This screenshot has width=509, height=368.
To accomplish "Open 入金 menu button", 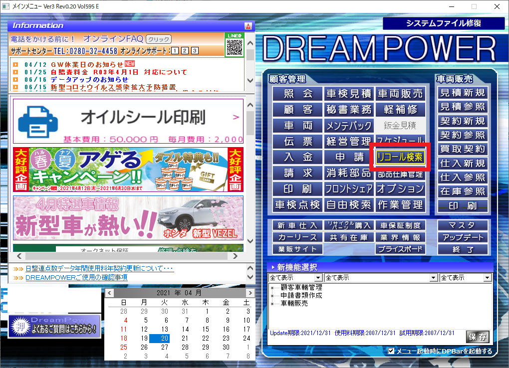I will point(298,158).
